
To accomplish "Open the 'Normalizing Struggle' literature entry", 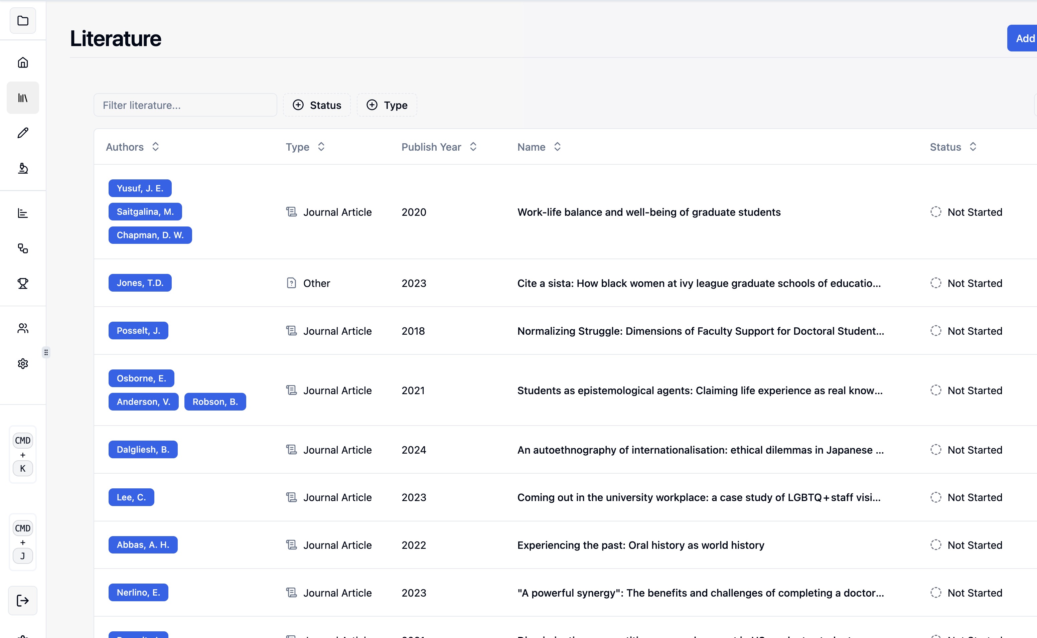I will 701,331.
